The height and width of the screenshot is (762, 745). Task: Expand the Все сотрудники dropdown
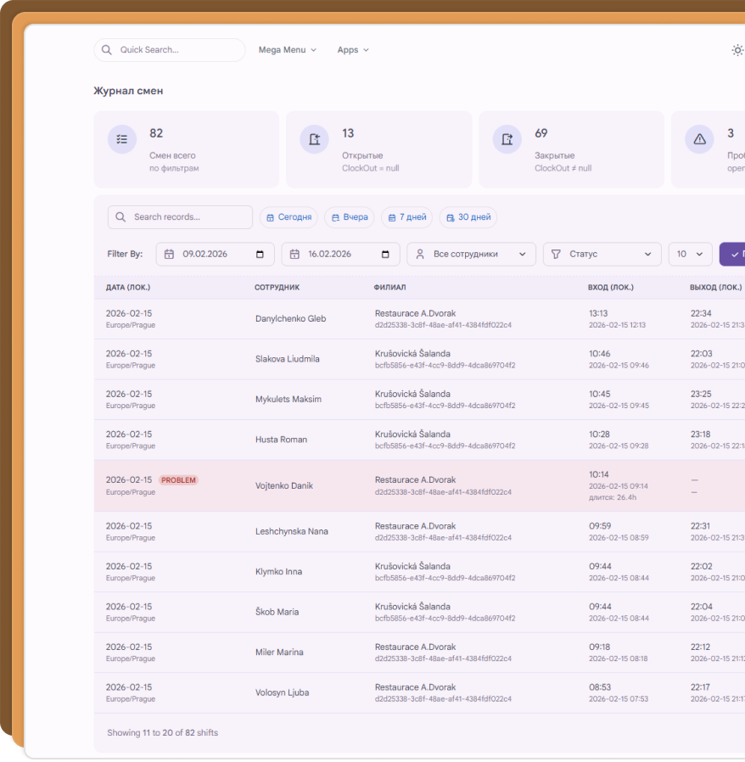472,254
